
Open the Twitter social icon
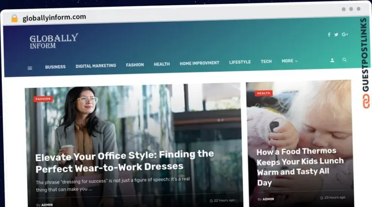[336, 35]
